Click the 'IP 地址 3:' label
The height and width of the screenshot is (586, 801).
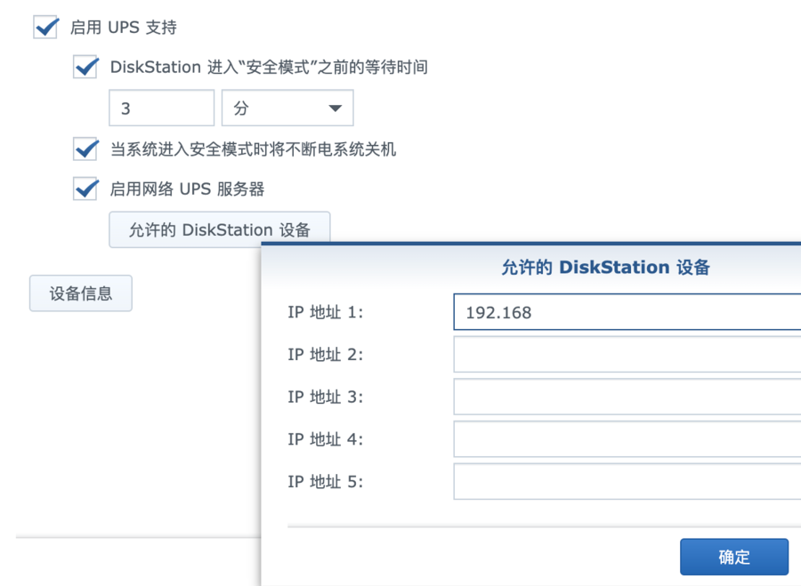326,397
